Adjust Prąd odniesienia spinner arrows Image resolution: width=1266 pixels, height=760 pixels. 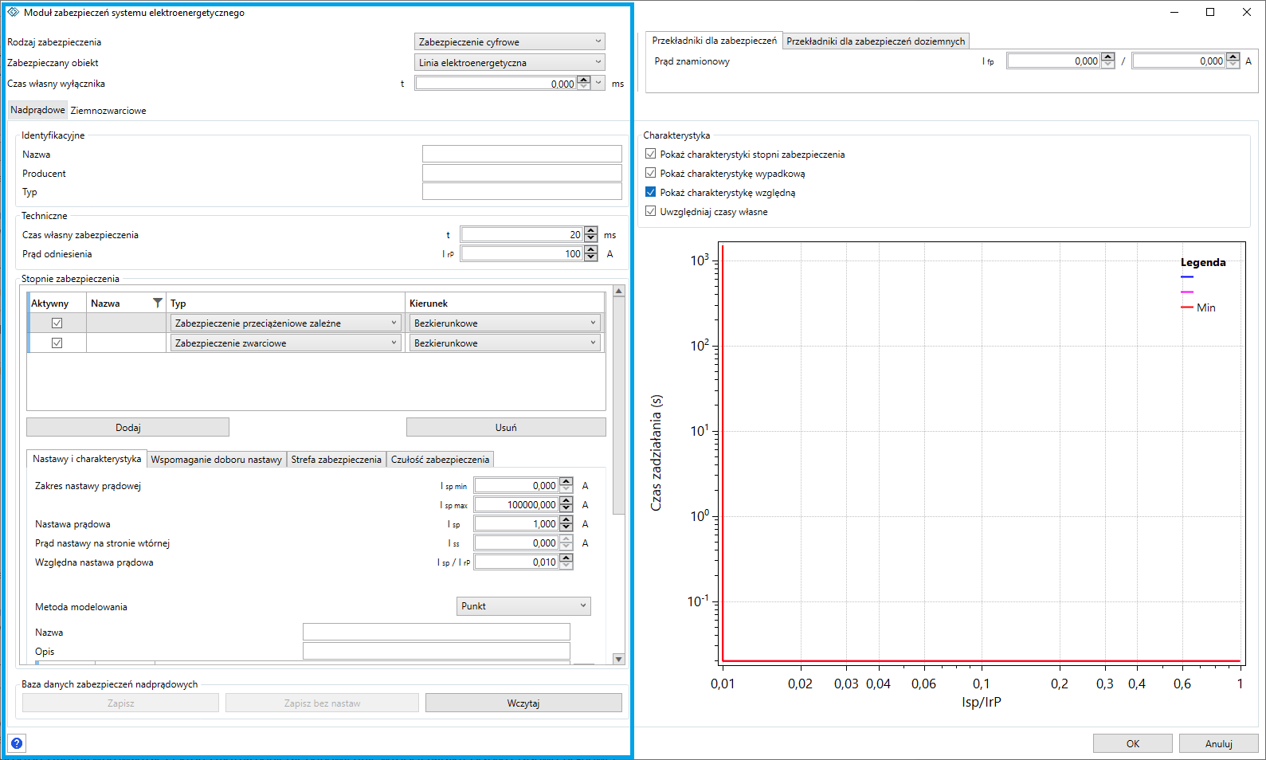[590, 253]
